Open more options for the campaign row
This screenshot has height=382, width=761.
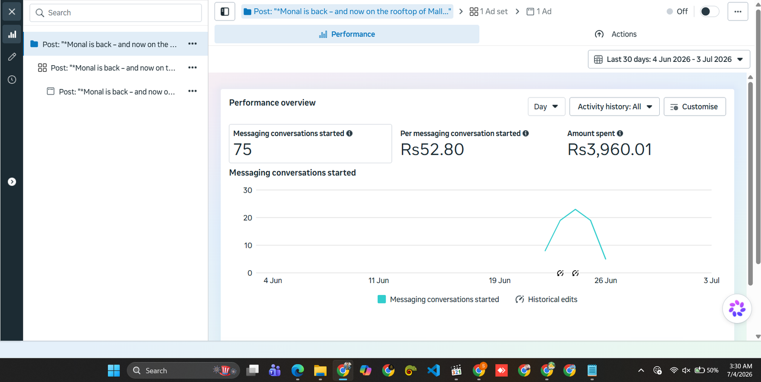tap(193, 44)
